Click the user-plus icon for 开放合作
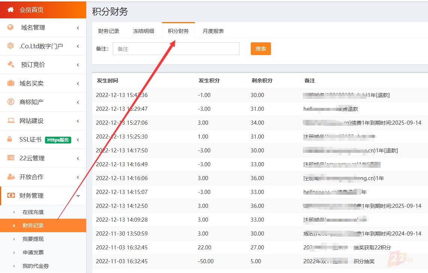This screenshot has width=428, height=273. point(11,177)
